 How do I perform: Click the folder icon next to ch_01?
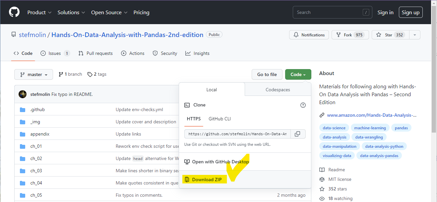point(23,146)
